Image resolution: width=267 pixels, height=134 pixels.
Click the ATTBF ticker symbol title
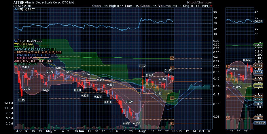click(x=19, y=2)
